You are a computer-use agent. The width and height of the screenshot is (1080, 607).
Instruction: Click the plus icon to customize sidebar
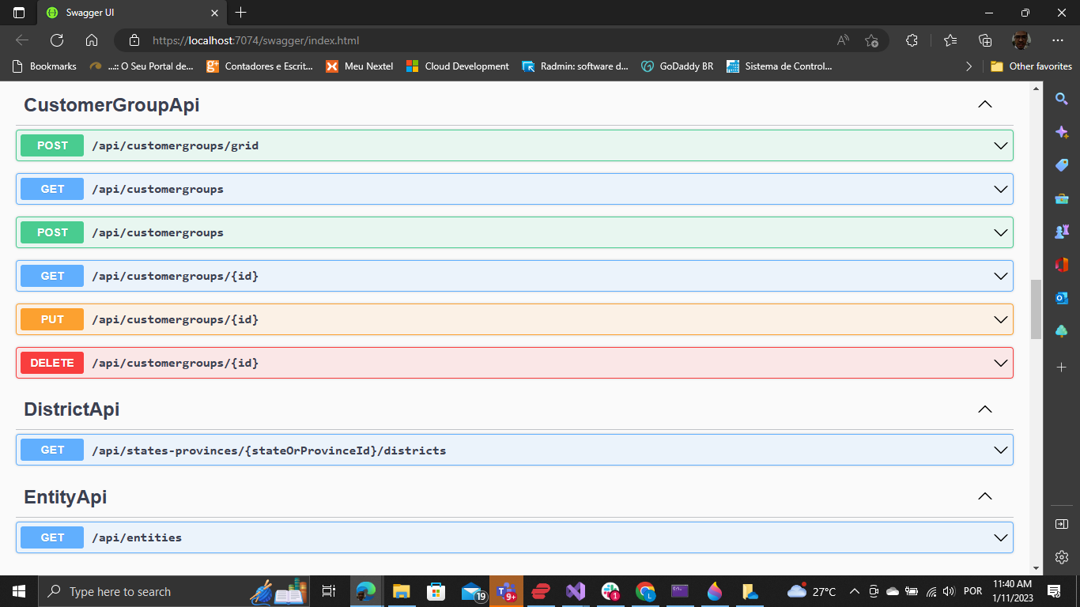point(1062,367)
